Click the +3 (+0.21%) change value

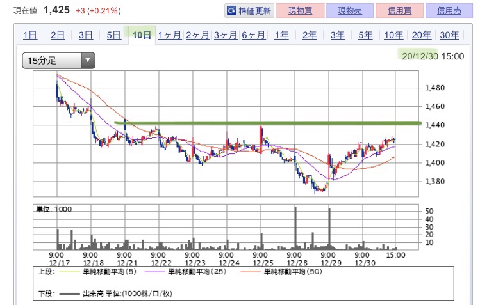[98, 11]
